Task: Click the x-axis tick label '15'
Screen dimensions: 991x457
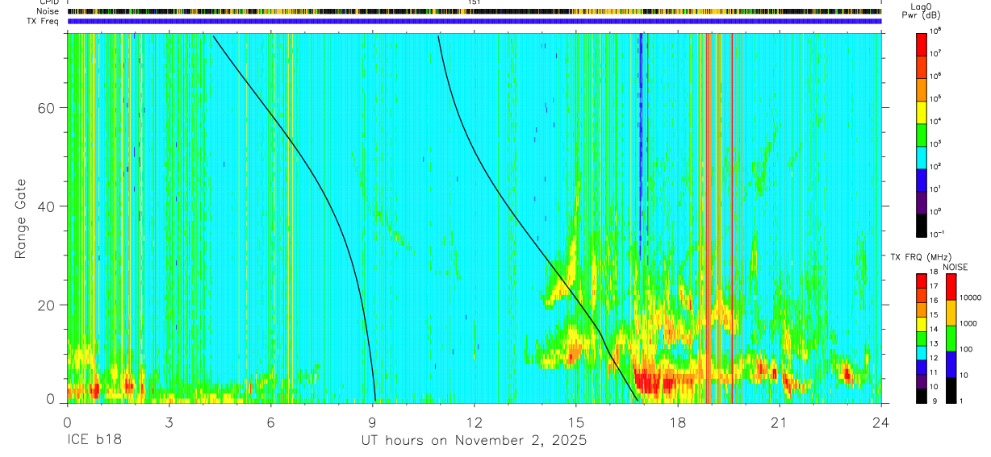Action: point(576,422)
